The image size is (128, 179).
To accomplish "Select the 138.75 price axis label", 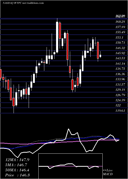I will pos(120,69).
